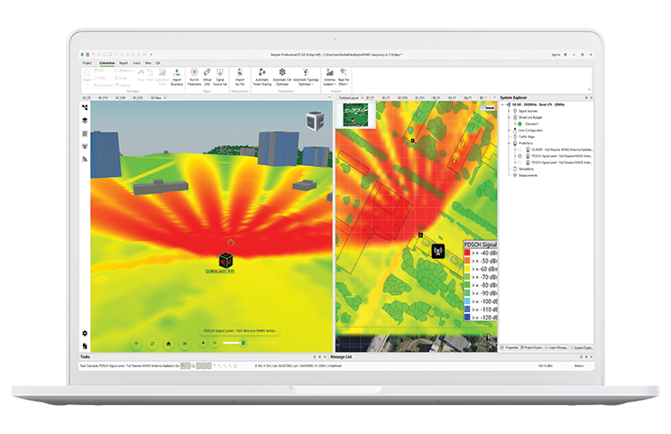Toggle the Operator1 green checkbox
This screenshot has width=671, height=434.
[x=520, y=124]
